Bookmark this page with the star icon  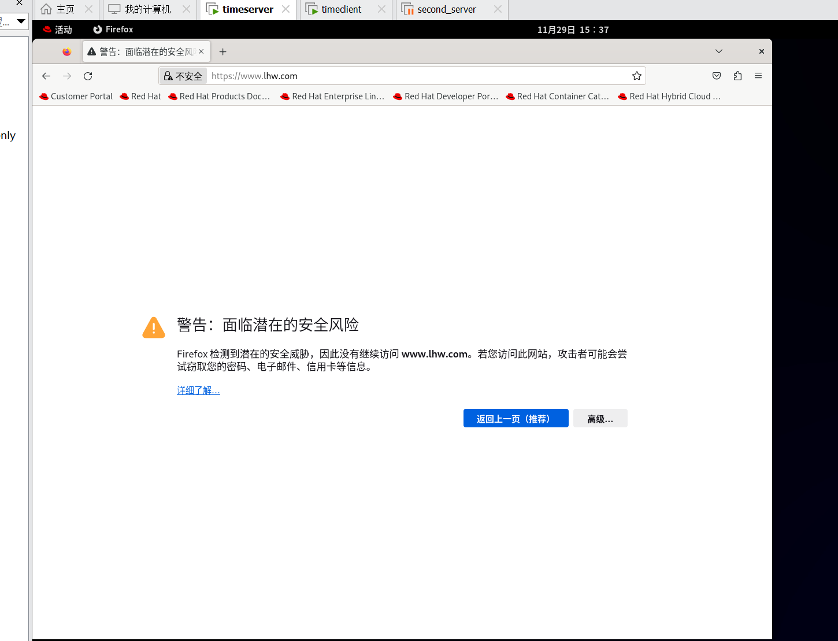pos(637,76)
